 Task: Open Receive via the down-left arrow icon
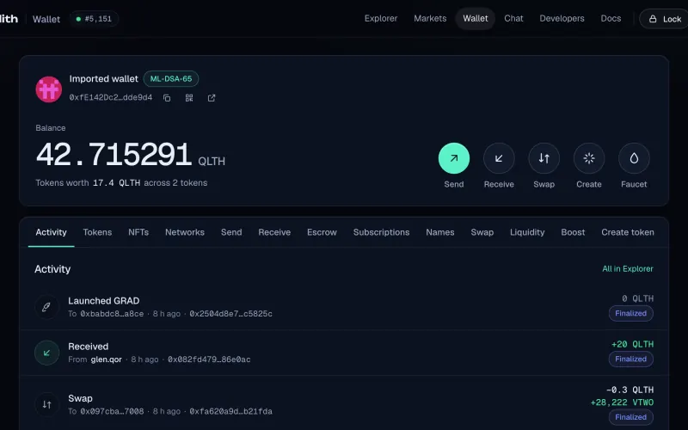[x=499, y=158]
